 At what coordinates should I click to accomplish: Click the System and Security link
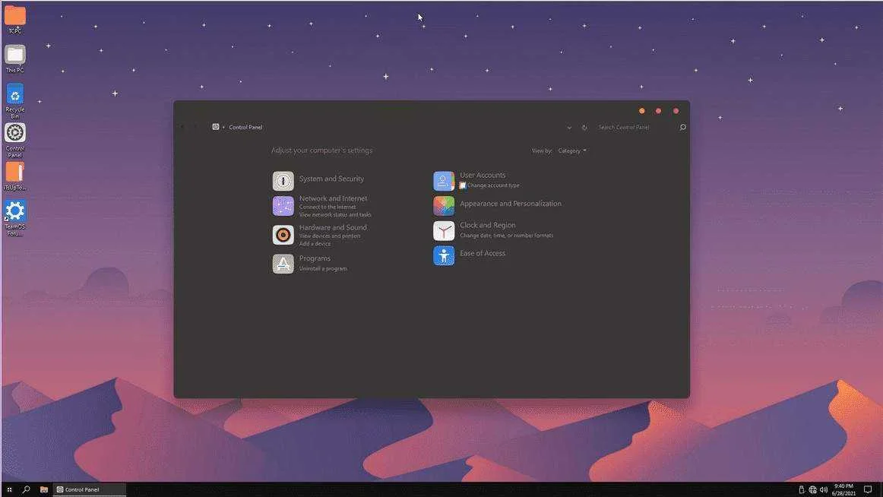click(331, 179)
